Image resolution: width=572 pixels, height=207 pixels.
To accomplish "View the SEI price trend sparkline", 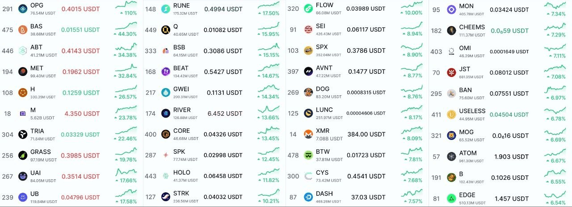I will click(412, 26).
